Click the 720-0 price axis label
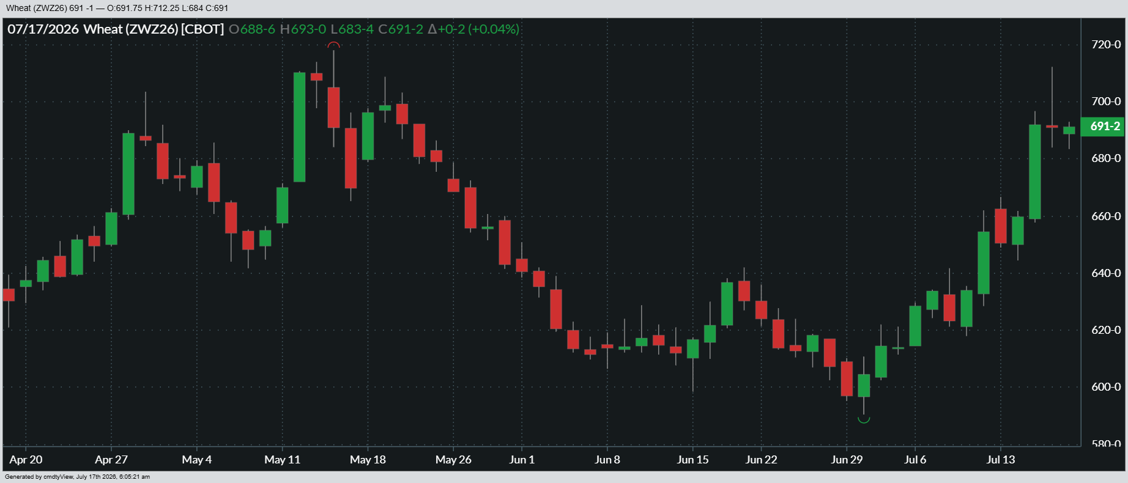The height and width of the screenshot is (483, 1128). click(1106, 45)
